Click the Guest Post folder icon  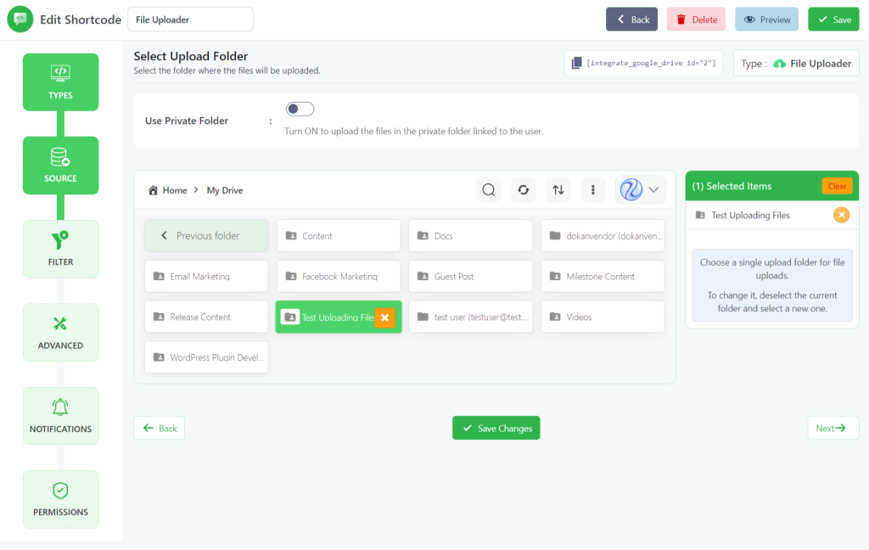[423, 276]
